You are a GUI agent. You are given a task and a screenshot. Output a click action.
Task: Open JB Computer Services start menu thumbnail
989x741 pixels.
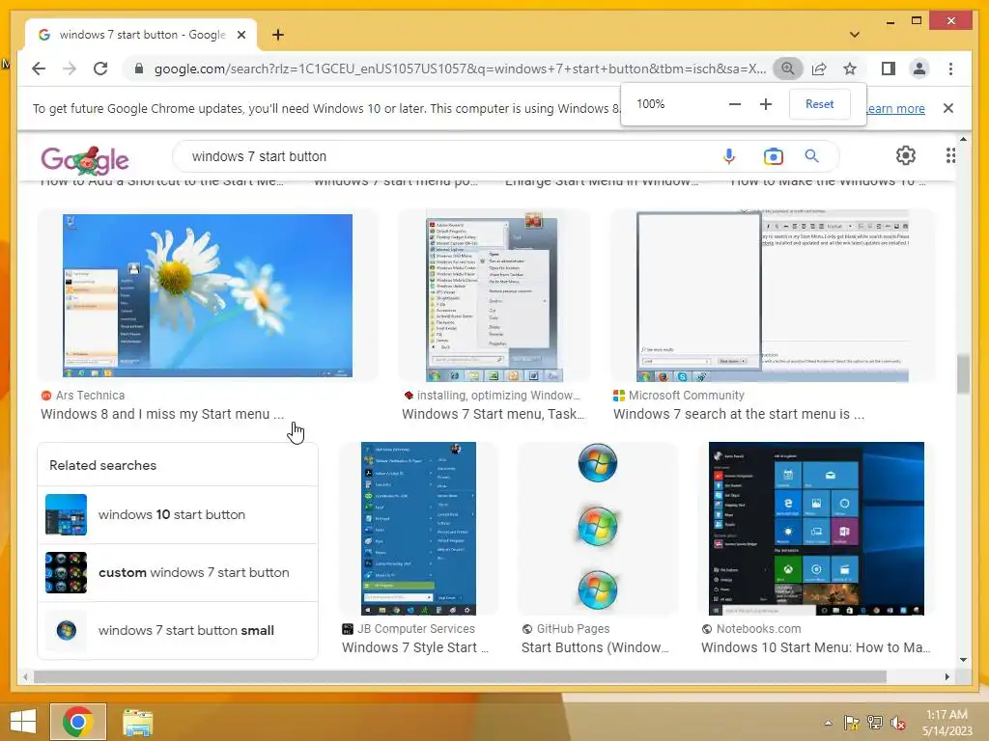[418, 529]
